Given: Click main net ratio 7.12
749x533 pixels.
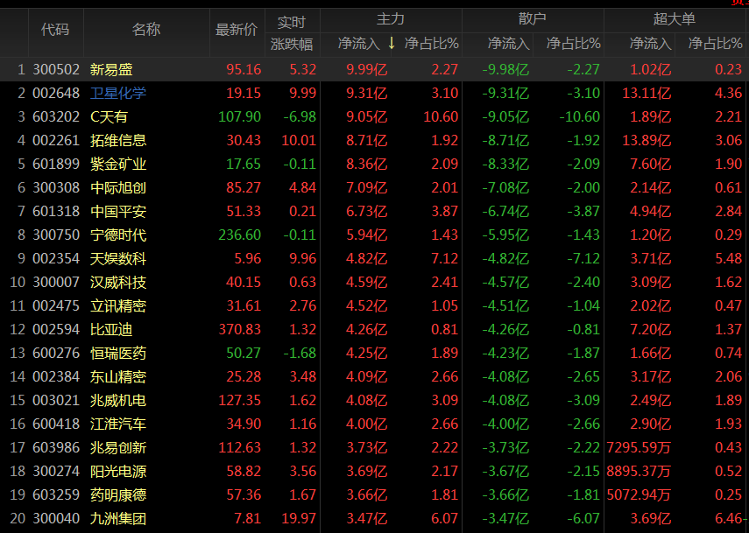Looking at the screenshot, I should click(x=445, y=259).
